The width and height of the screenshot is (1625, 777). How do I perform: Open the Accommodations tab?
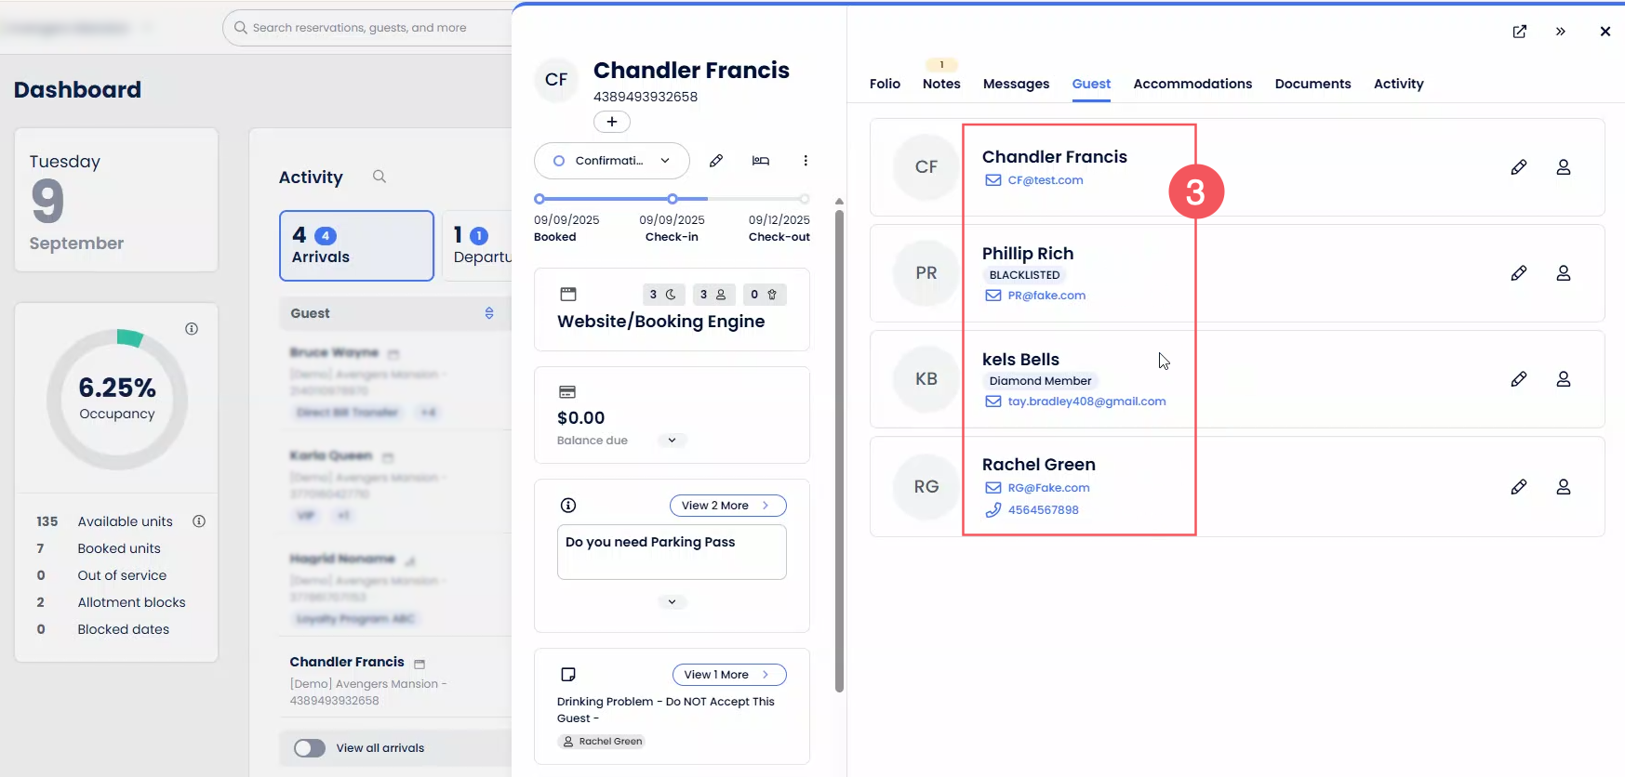tap(1192, 84)
